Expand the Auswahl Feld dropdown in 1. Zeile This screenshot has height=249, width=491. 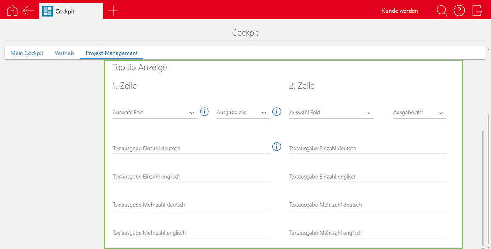pyautogui.click(x=191, y=113)
